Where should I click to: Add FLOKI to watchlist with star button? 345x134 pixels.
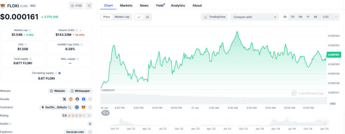pos(76,6)
